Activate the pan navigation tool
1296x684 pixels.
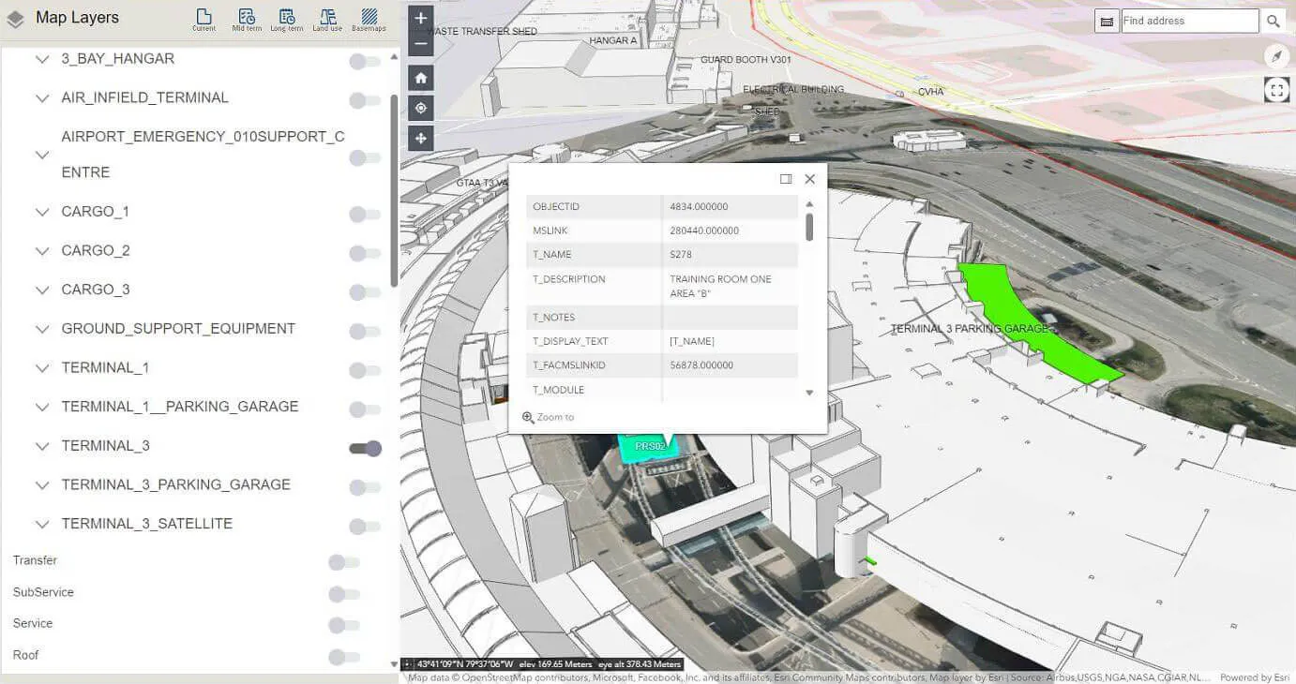[x=421, y=138]
